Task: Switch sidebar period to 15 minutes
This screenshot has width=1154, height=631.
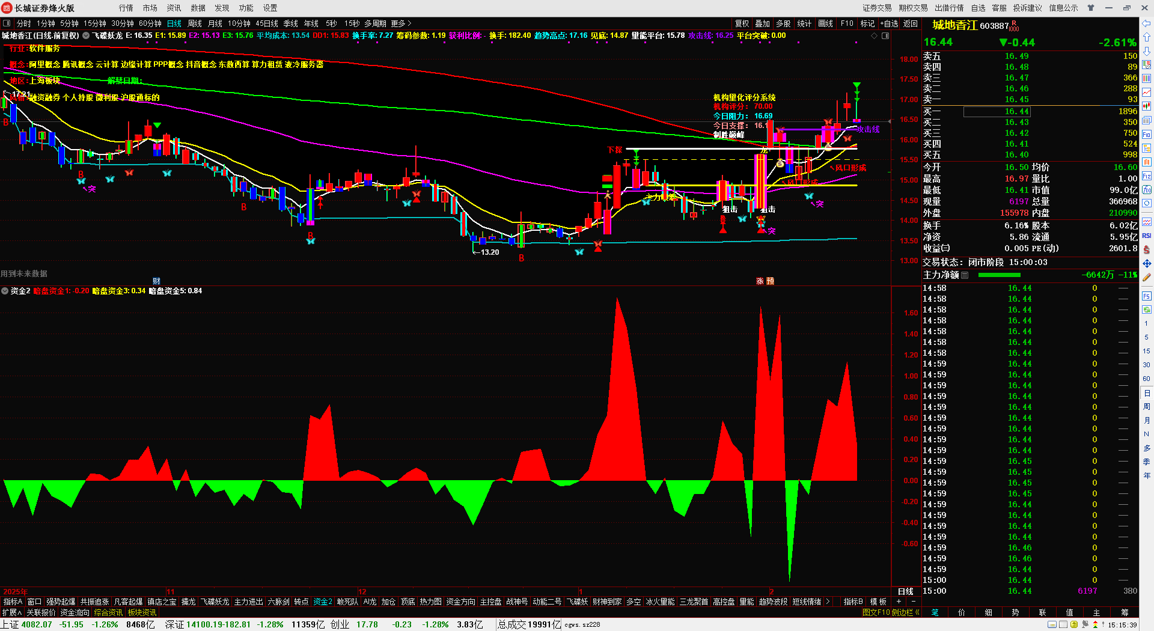Action: (1146, 351)
